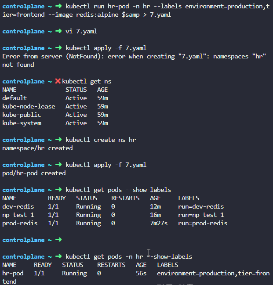The height and width of the screenshot is (285, 273).
Task: Click the 'pod/hr-pod created' output line
Action: coord(34,173)
